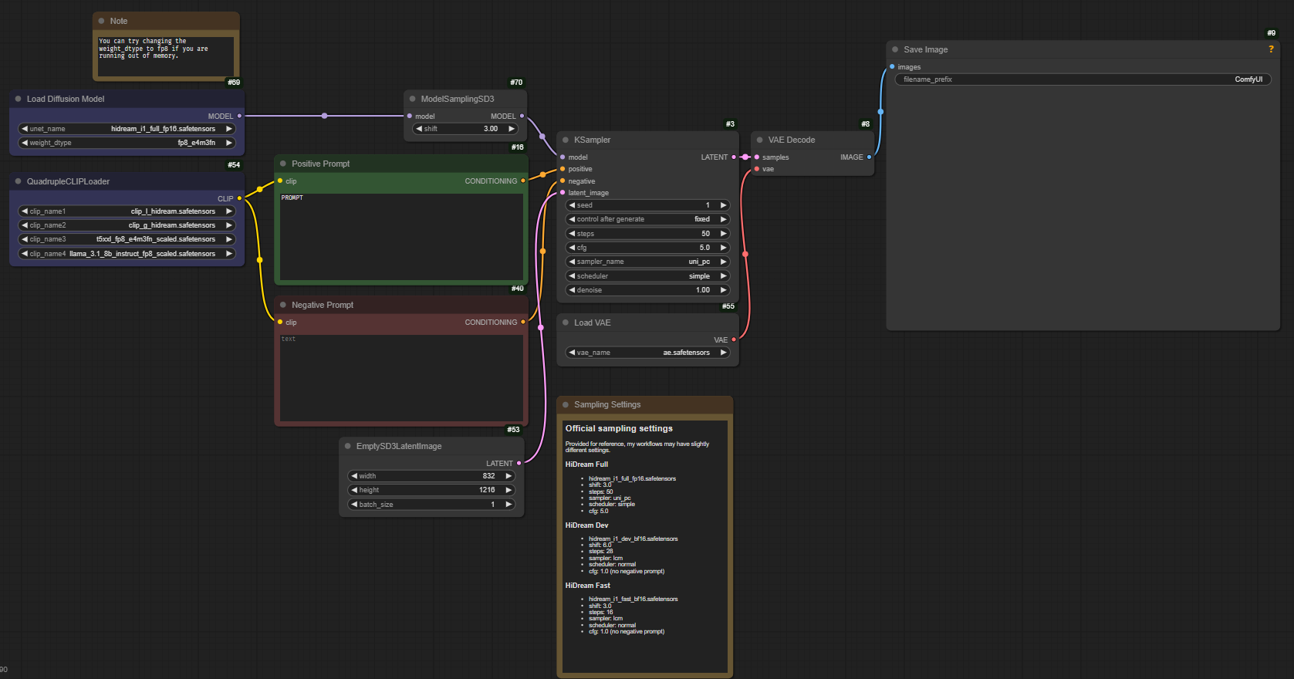Image resolution: width=1294 pixels, height=679 pixels.
Task: Open the sampler_name dropdown in KSampler
Action: [x=647, y=262]
